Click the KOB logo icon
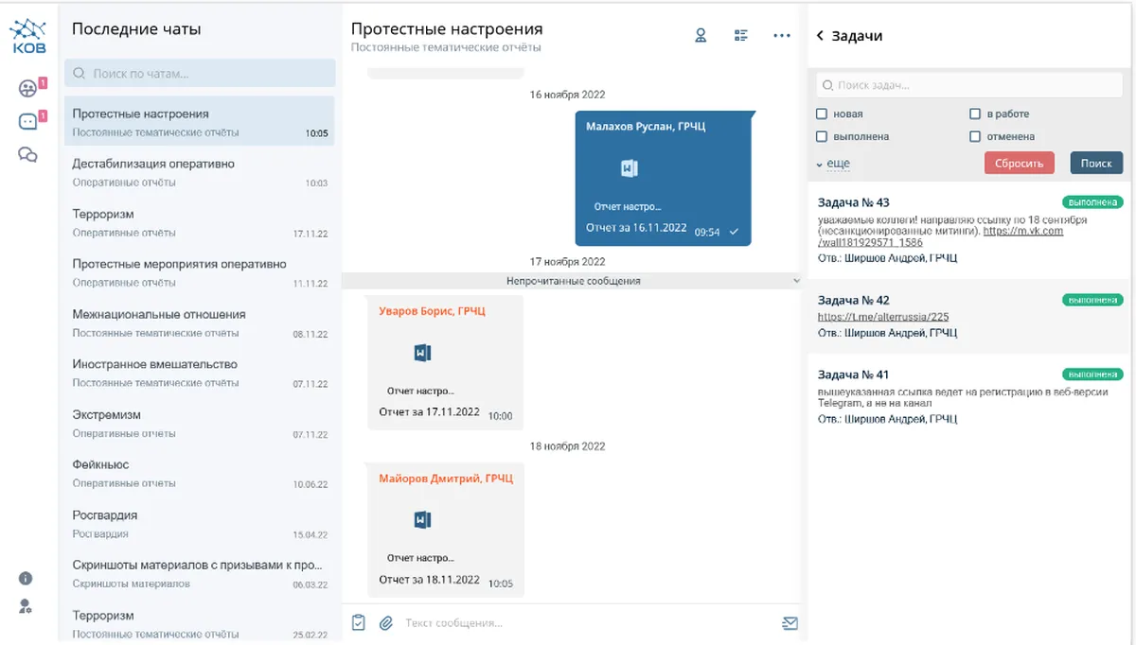Screen dimensions: 1136x645 pyautogui.click(x=27, y=36)
